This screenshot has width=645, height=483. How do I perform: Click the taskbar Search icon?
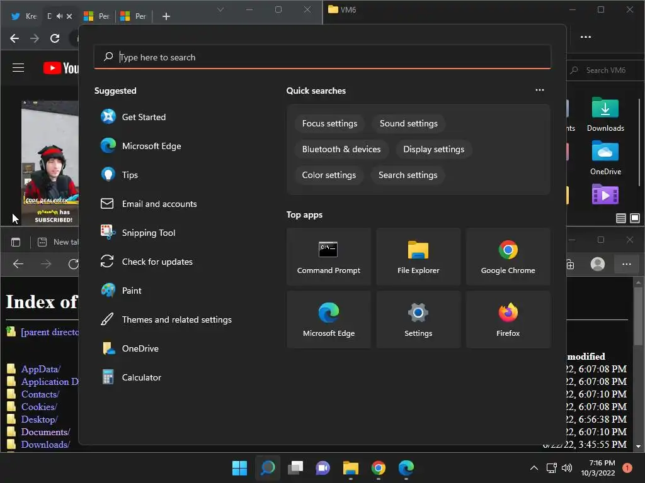(267, 468)
